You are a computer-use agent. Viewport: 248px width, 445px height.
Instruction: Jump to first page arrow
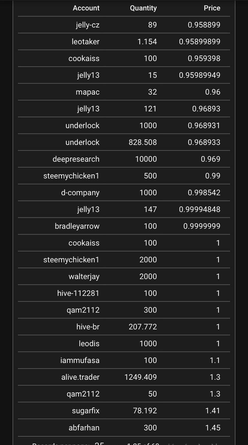click(171, 444)
